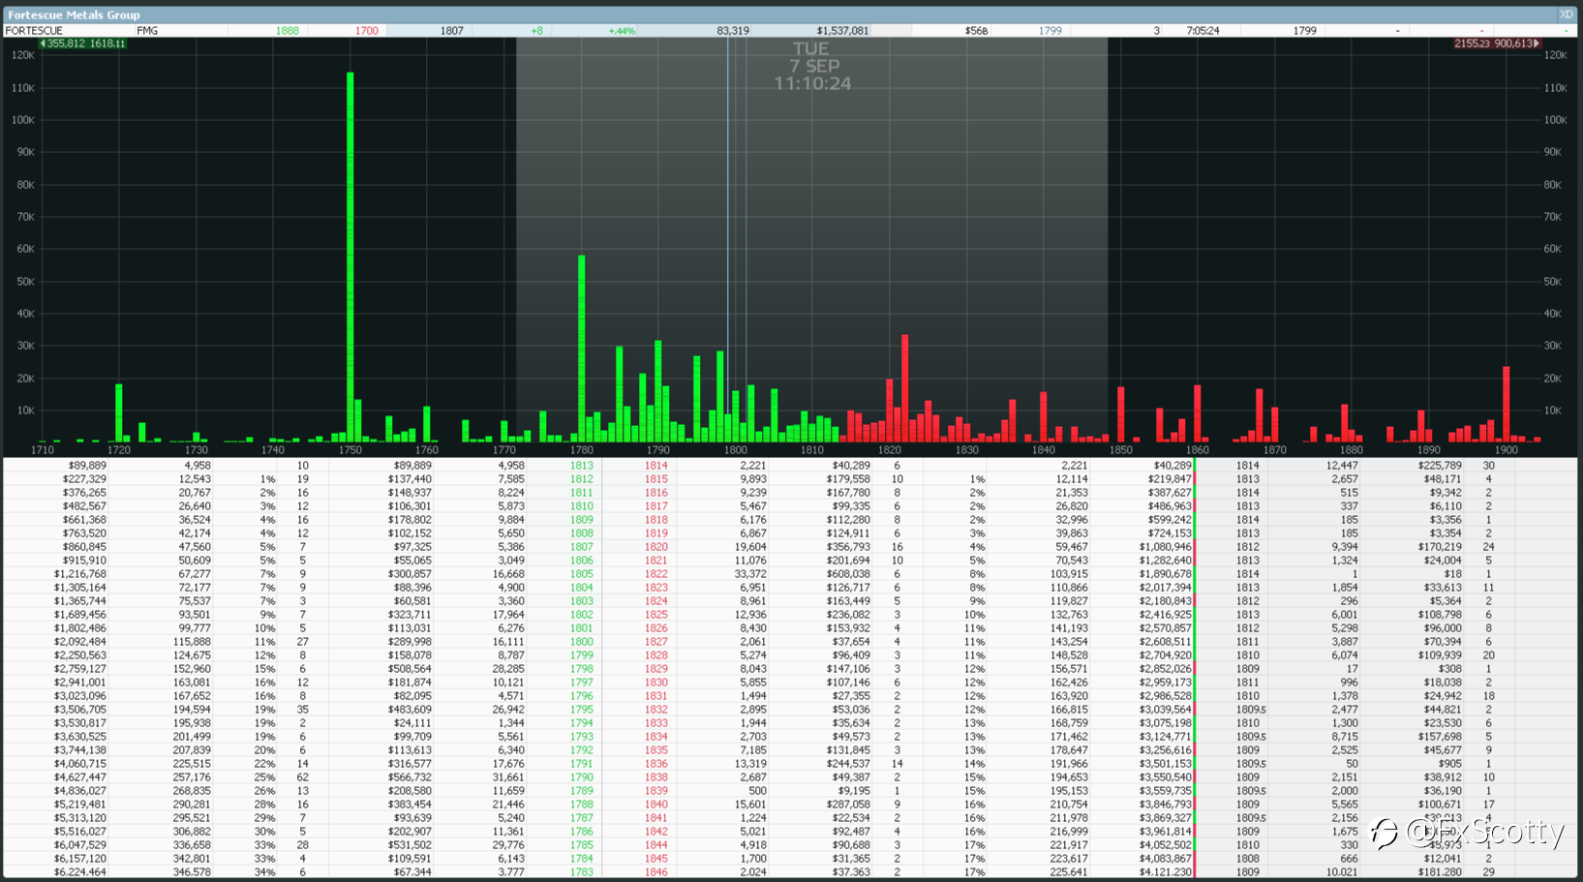Click green bid price 1790
The image size is (1583, 882).
pyautogui.click(x=581, y=777)
